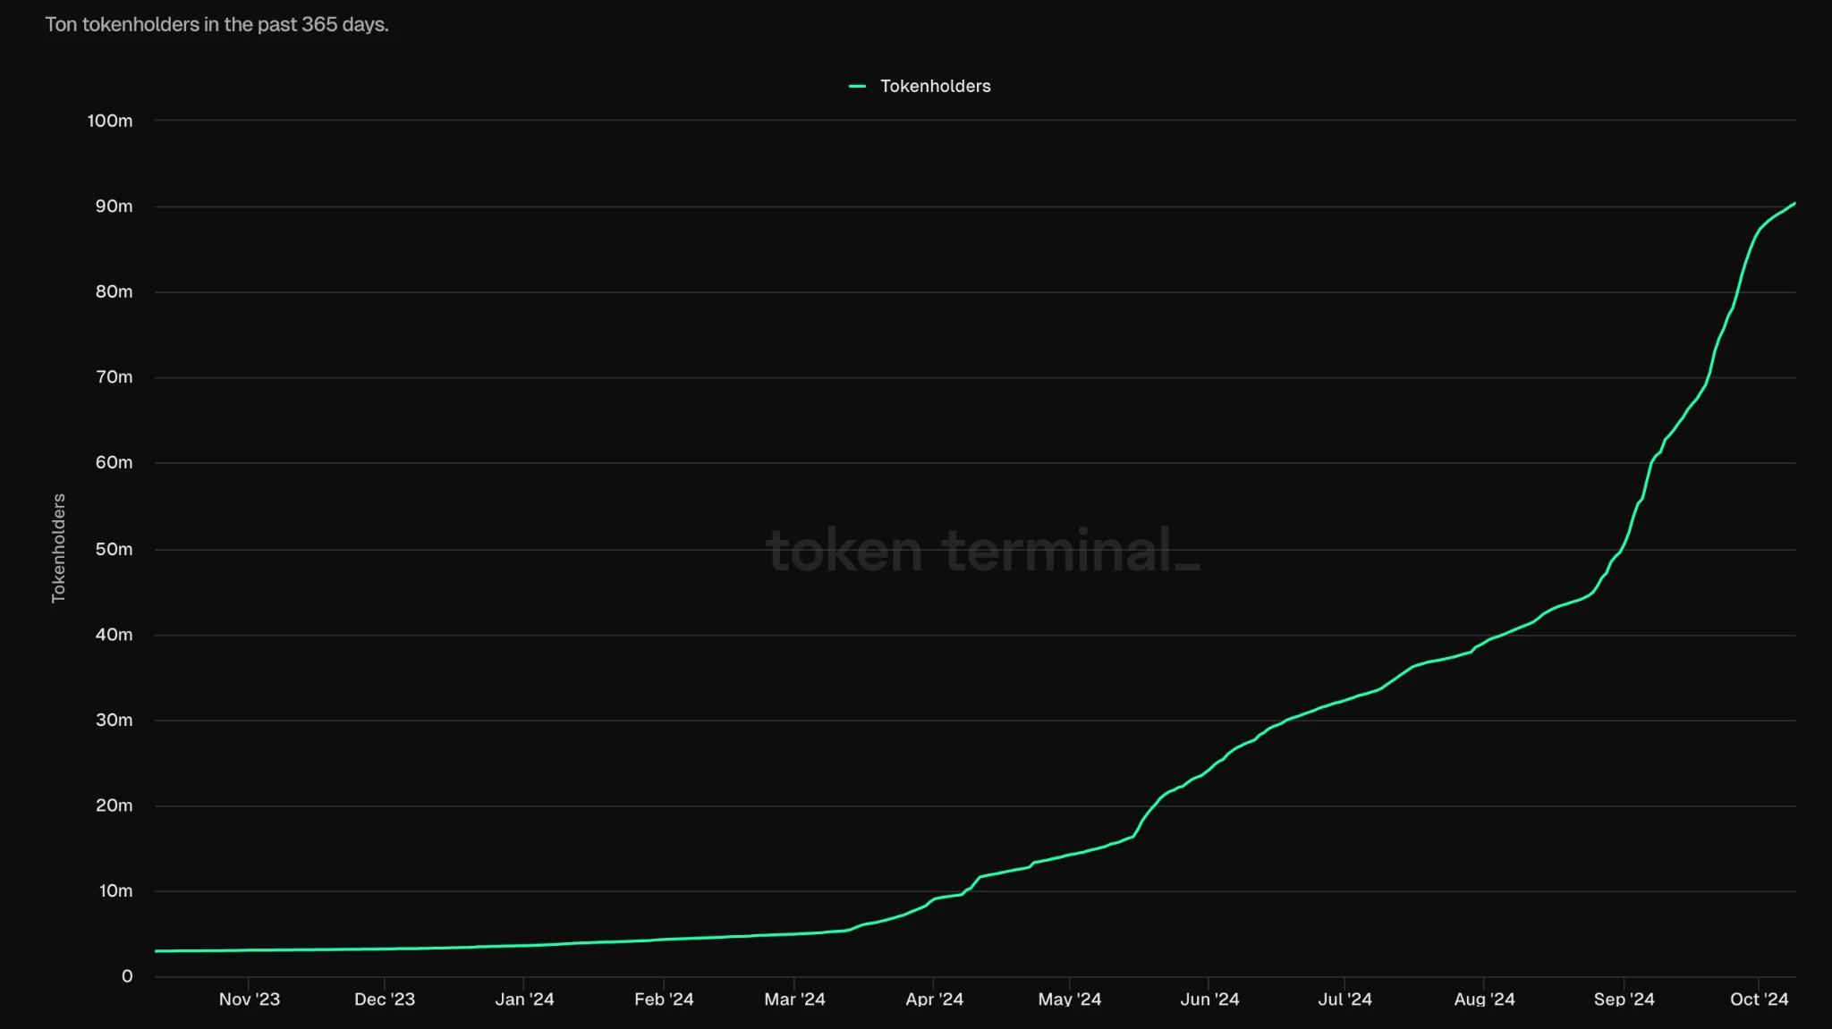1832x1029 pixels.
Task: Click the Aug '24 x-axis label
Action: point(1484,999)
